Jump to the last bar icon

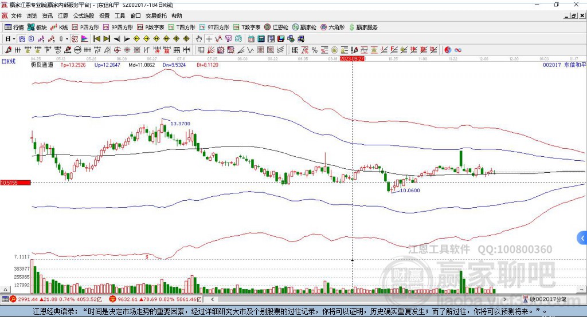pos(107,39)
